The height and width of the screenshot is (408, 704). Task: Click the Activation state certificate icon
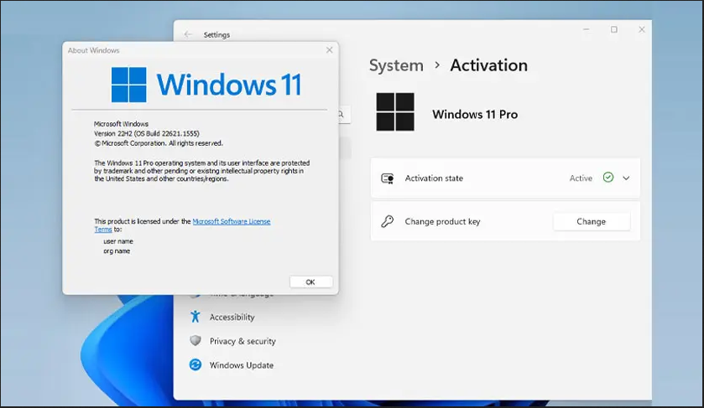387,178
